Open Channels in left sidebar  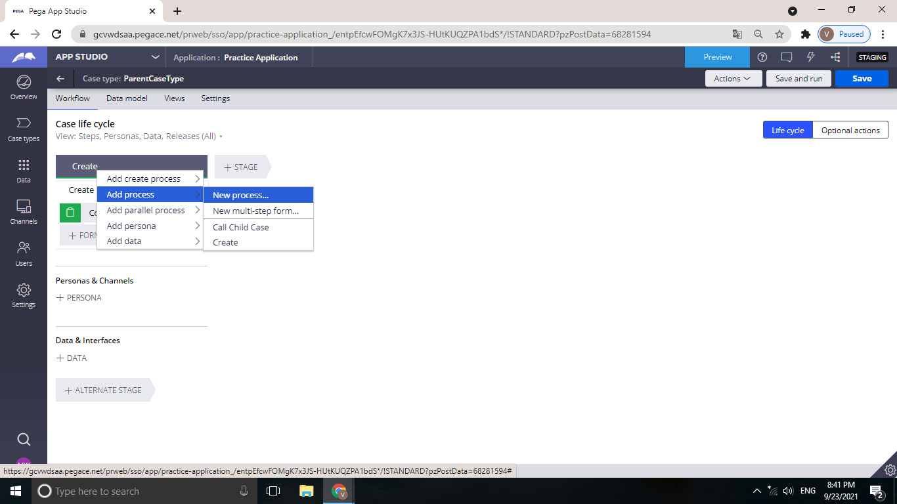click(x=24, y=212)
